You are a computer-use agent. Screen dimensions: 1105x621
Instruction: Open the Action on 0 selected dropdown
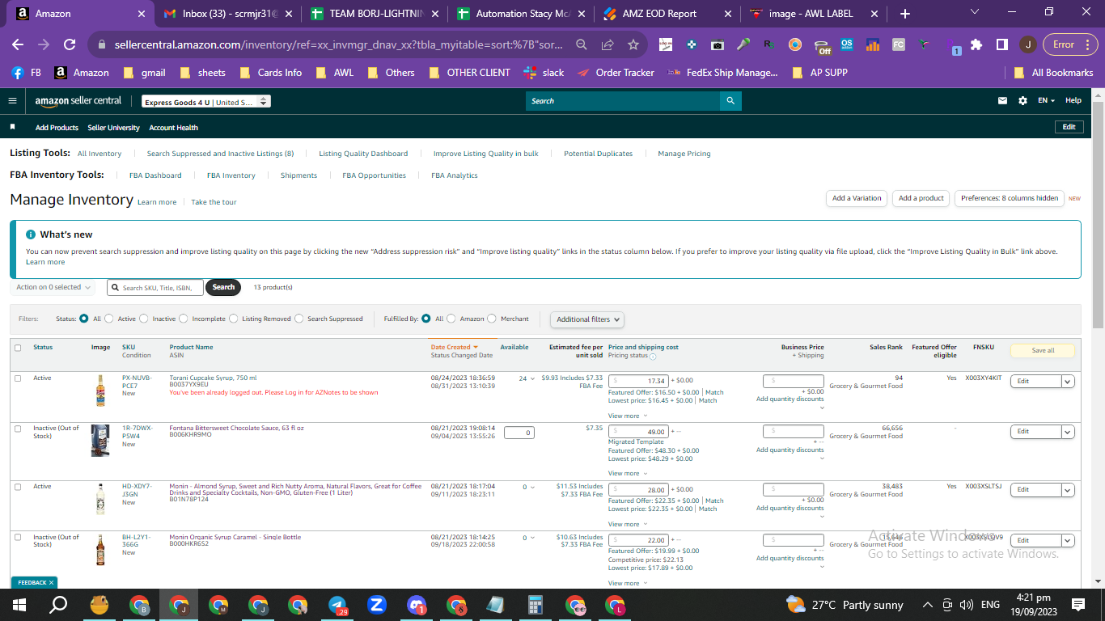click(x=53, y=287)
